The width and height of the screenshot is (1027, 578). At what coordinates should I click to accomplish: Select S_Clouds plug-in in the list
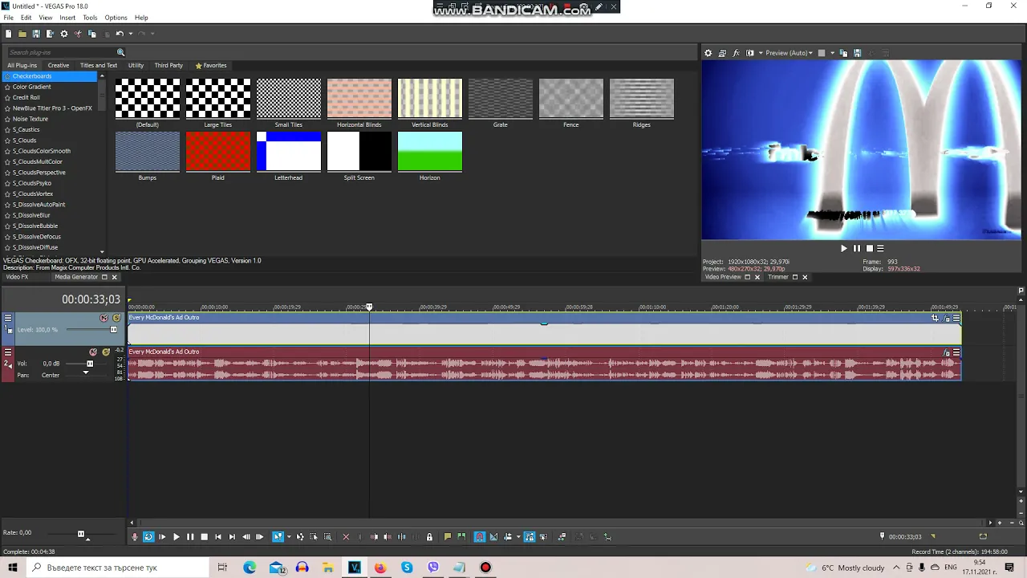click(24, 140)
